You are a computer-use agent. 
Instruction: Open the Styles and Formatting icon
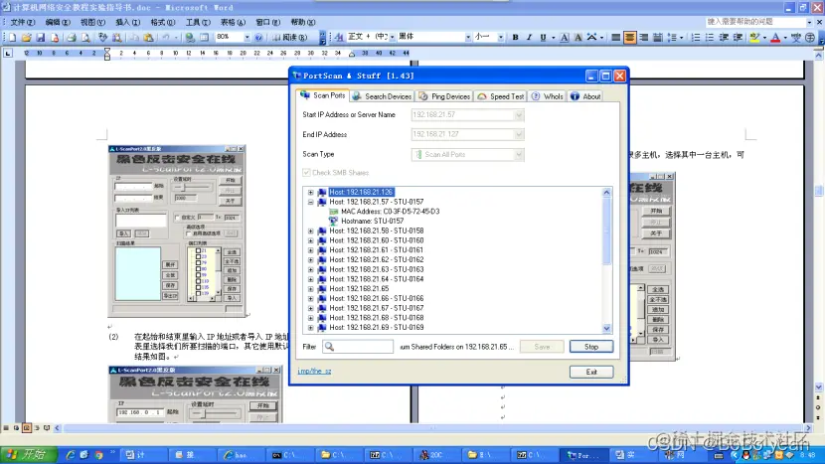click(339, 38)
